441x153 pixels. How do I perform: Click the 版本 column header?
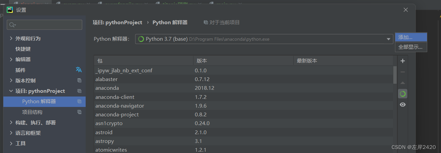[x=243, y=61]
